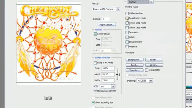The image size is (192, 108).
Task: Uncheck Show Bounding Box
Action: tap(93, 103)
